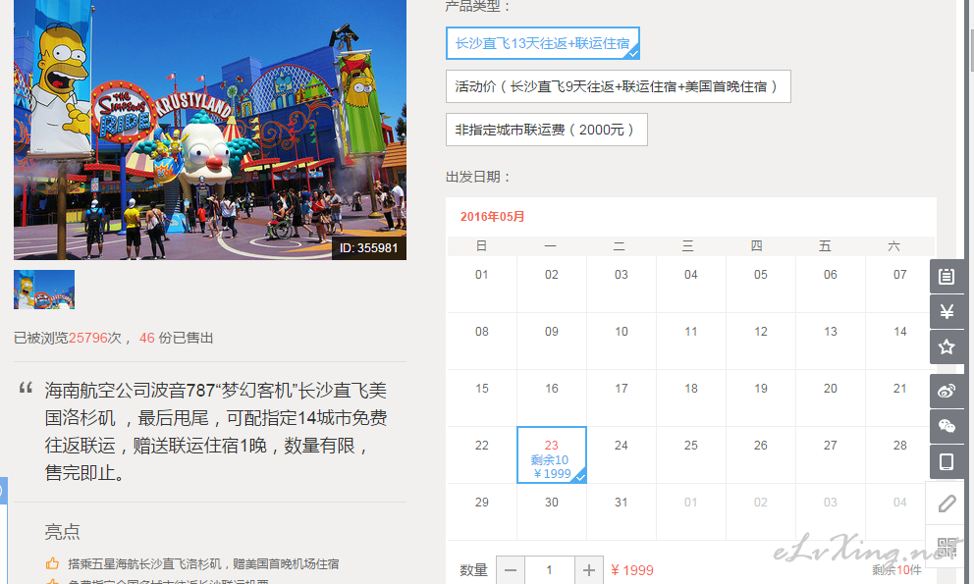Screen dimensions: 974x584
Task: Select product type 长沙直飞13天往返+联运住宿
Action: coord(542,43)
